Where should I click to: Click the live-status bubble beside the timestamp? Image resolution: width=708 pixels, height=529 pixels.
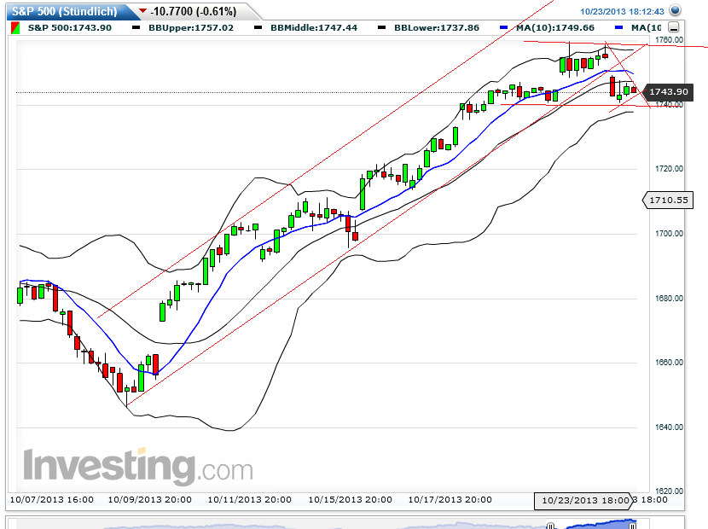pyautogui.click(x=676, y=11)
